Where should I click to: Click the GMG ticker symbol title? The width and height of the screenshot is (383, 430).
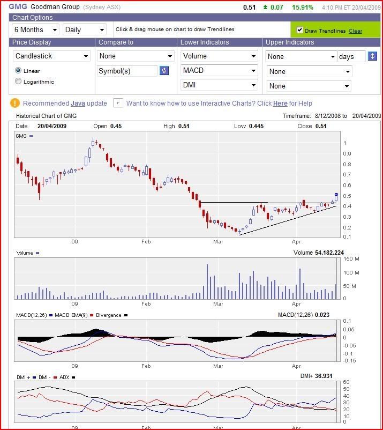click(18, 6)
